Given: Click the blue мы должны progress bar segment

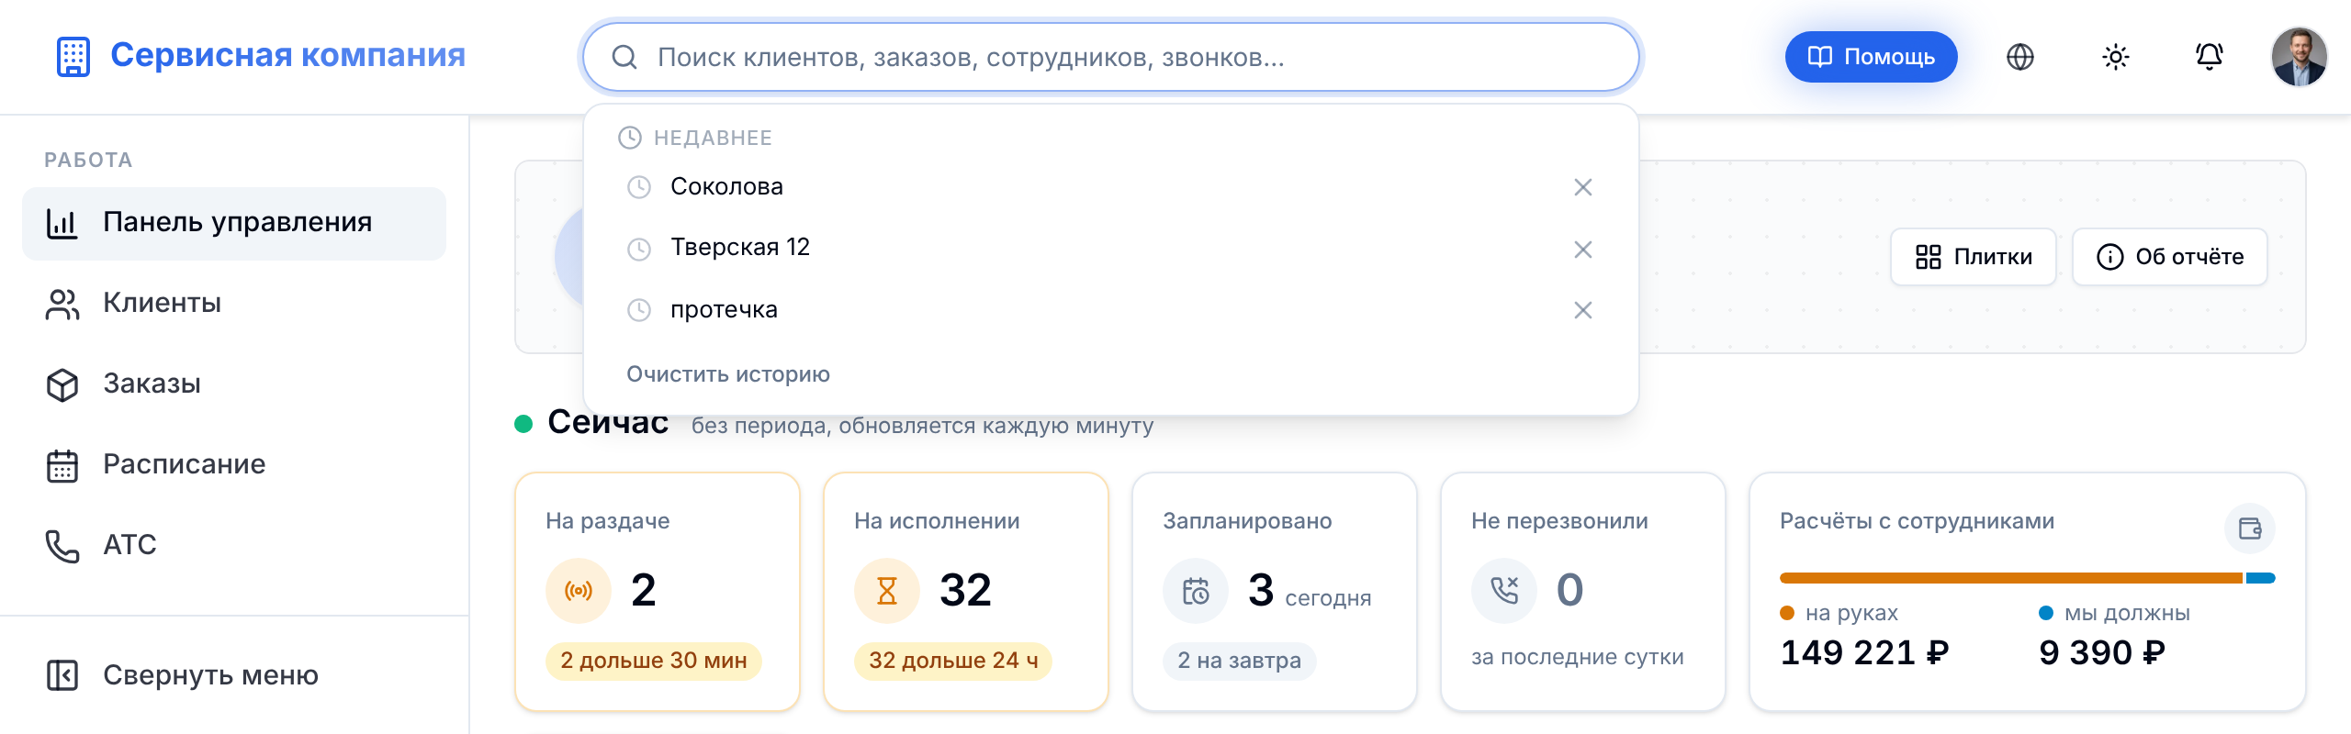Looking at the screenshot, I should pos(2261,578).
